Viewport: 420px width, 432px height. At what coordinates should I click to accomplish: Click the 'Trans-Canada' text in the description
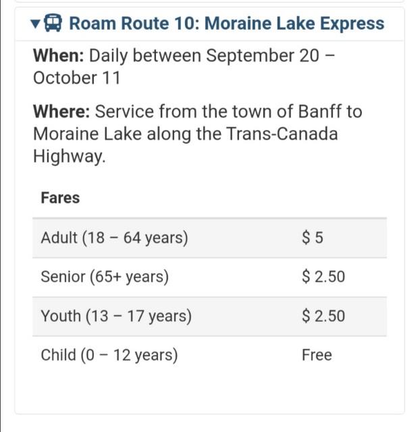pyautogui.click(x=282, y=134)
